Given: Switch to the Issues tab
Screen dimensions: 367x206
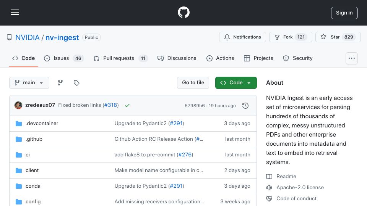Looking at the screenshot, I should click(x=63, y=58).
